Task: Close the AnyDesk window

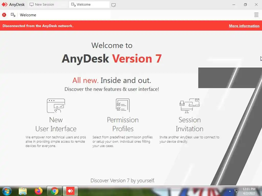Action: point(256,5)
